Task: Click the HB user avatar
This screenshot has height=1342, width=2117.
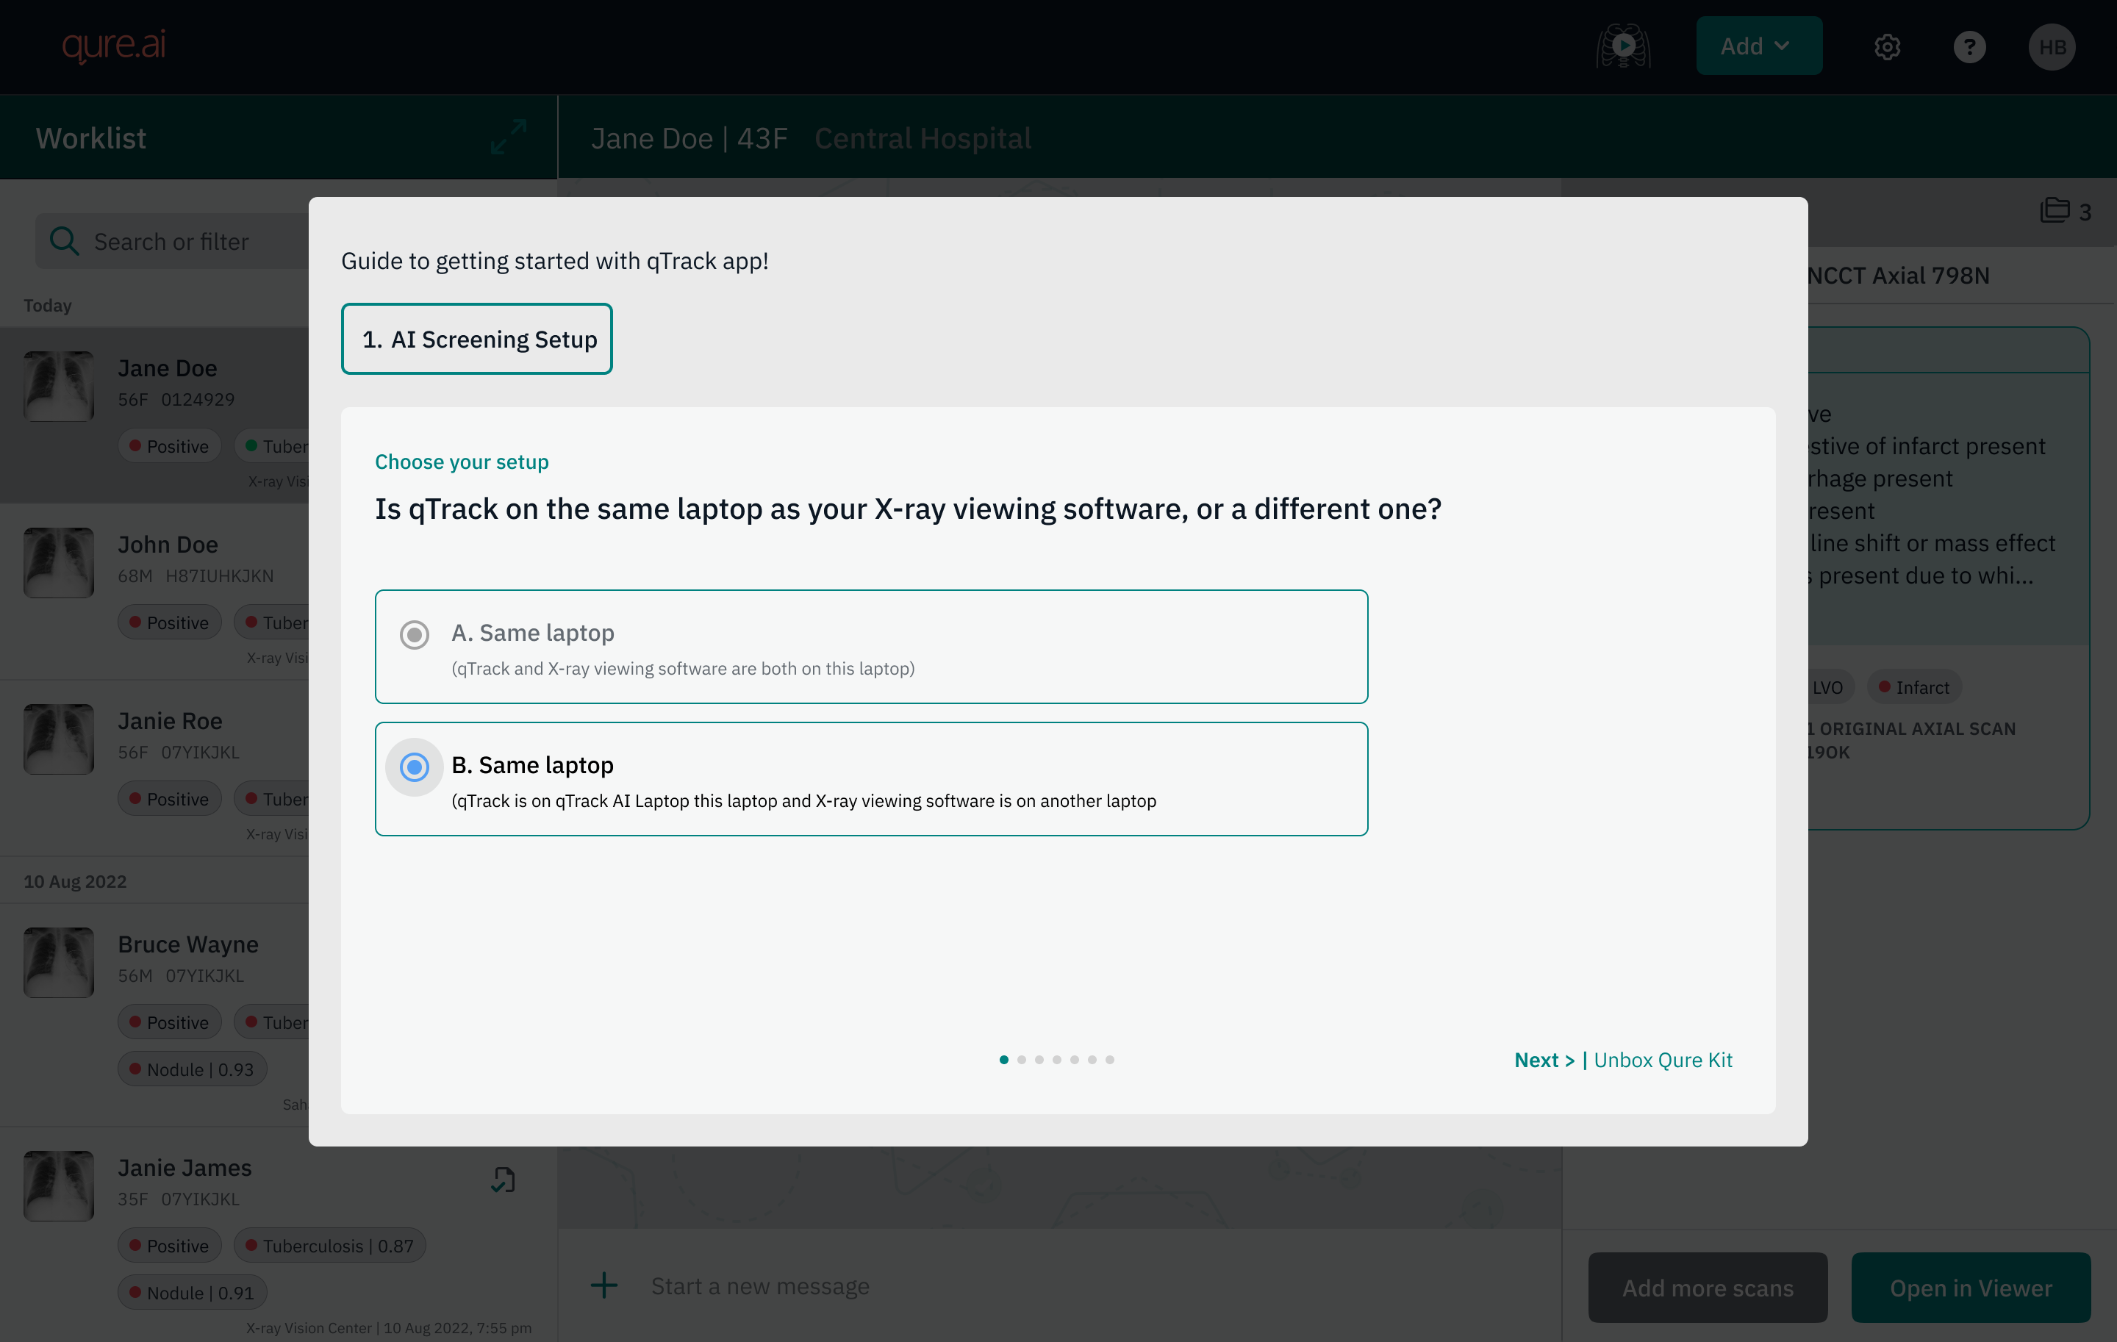Action: pyautogui.click(x=2052, y=46)
